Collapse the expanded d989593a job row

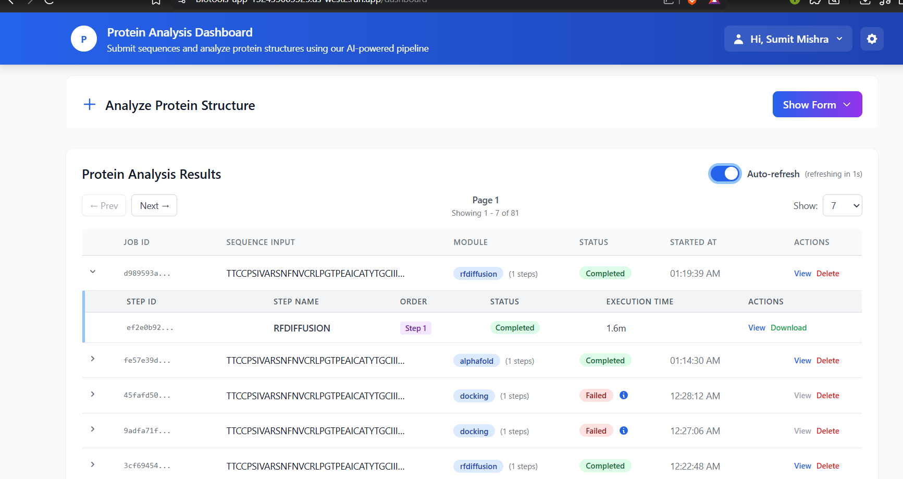click(x=93, y=272)
